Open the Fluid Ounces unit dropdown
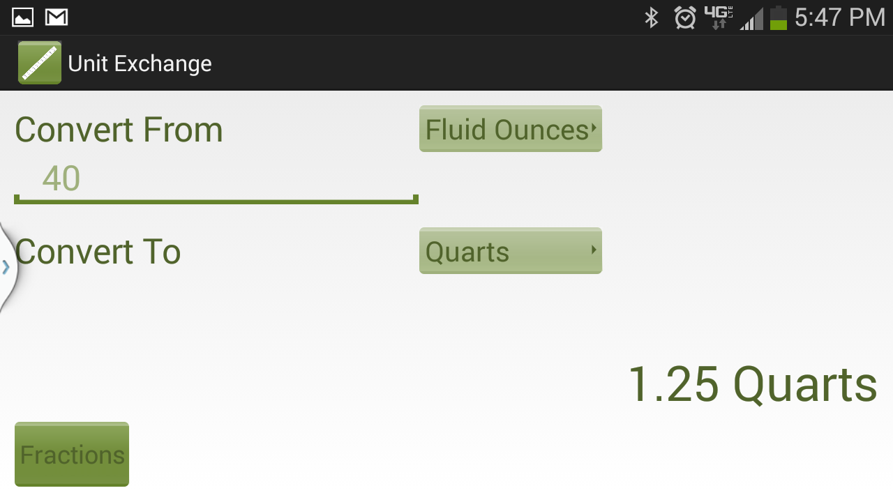The image size is (893, 502). (x=510, y=129)
